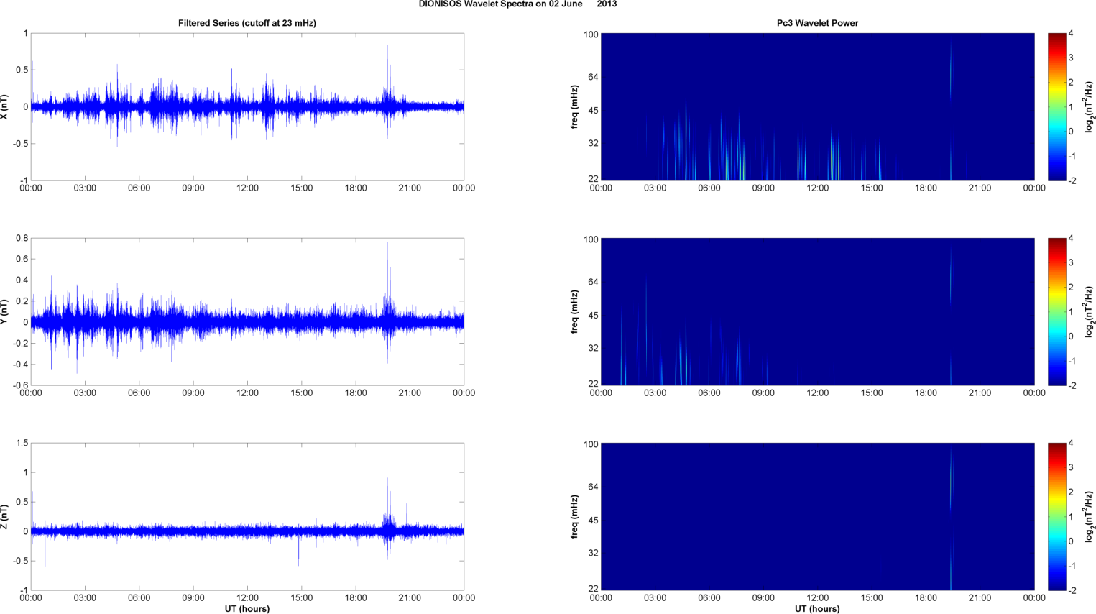Click the 21:00 tick label under the bottom spectrogram
This screenshot has width=1096, height=614.
tap(980, 598)
